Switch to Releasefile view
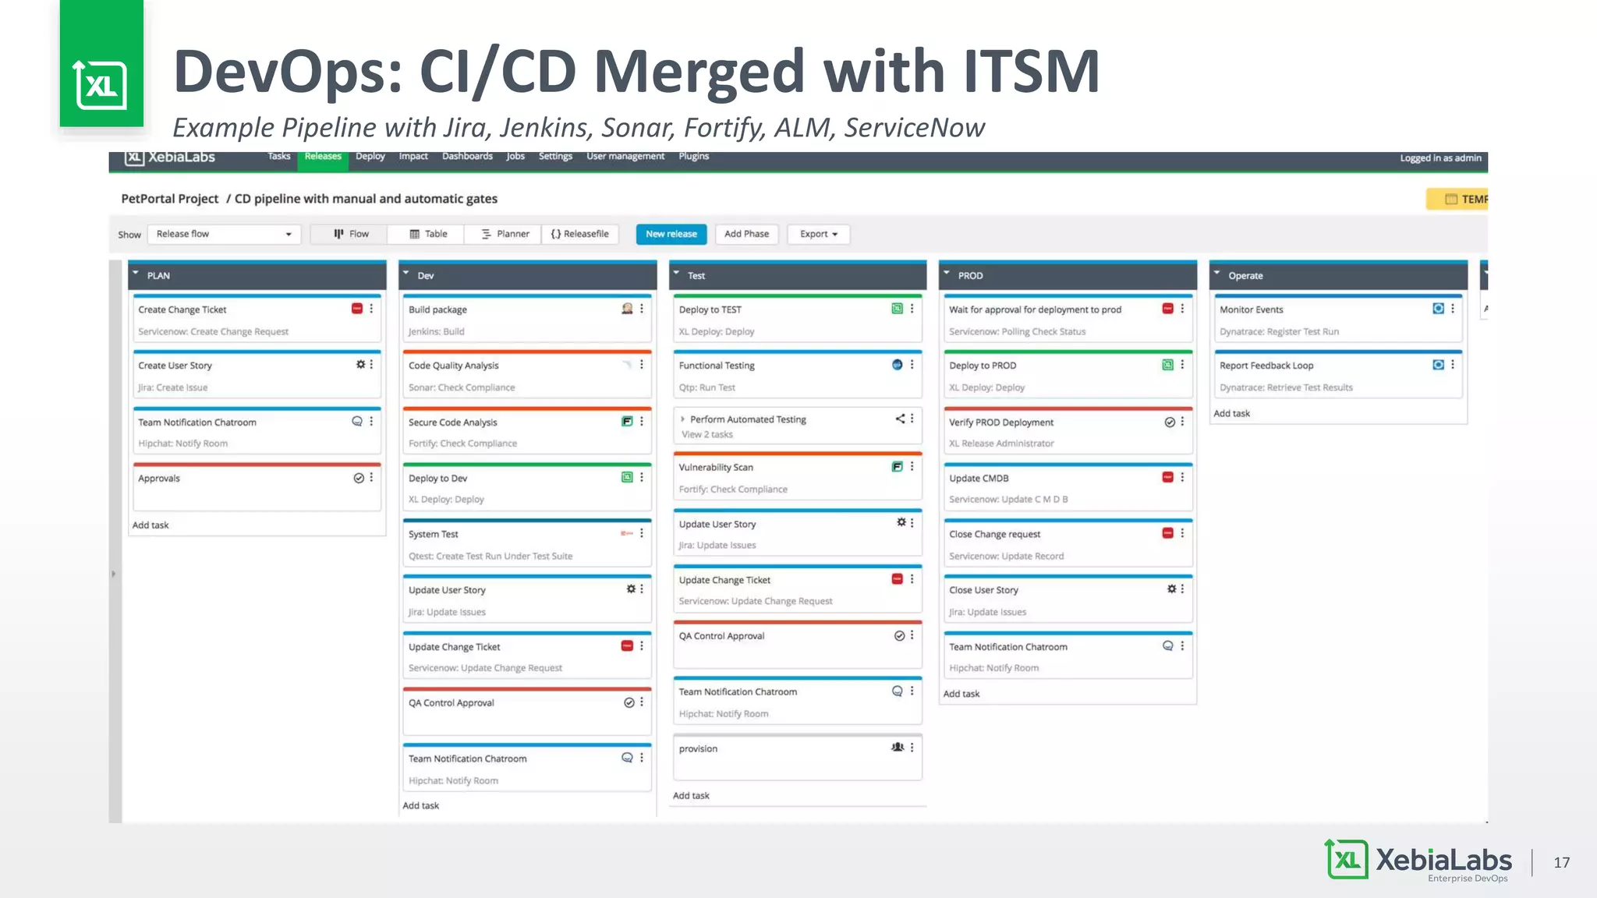The width and height of the screenshot is (1597, 898). coord(580,234)
